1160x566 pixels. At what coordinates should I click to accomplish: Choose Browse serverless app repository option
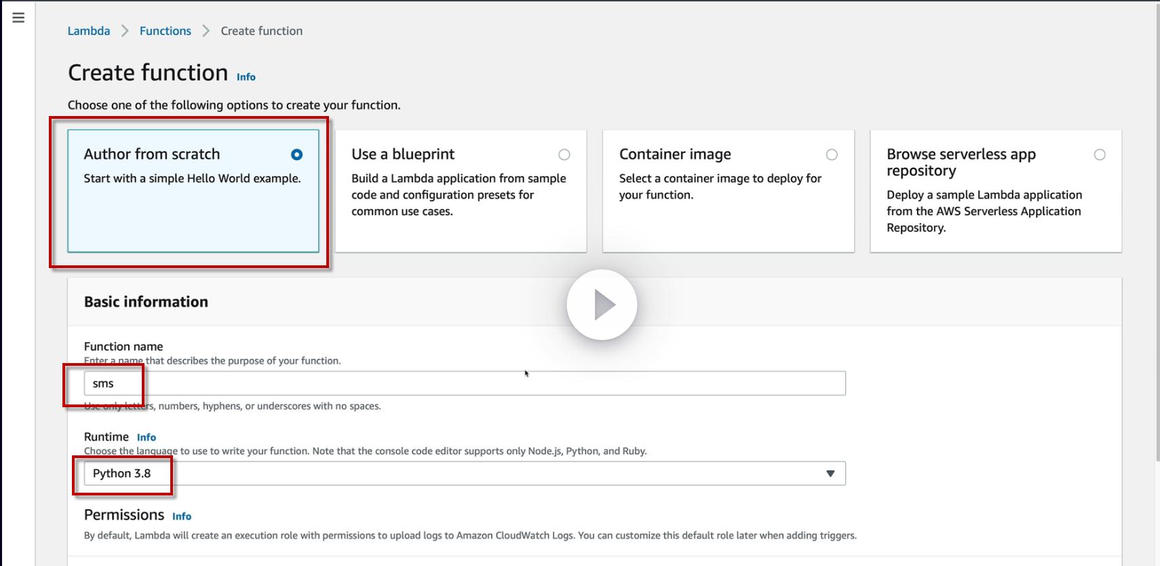coord(1099,155)
